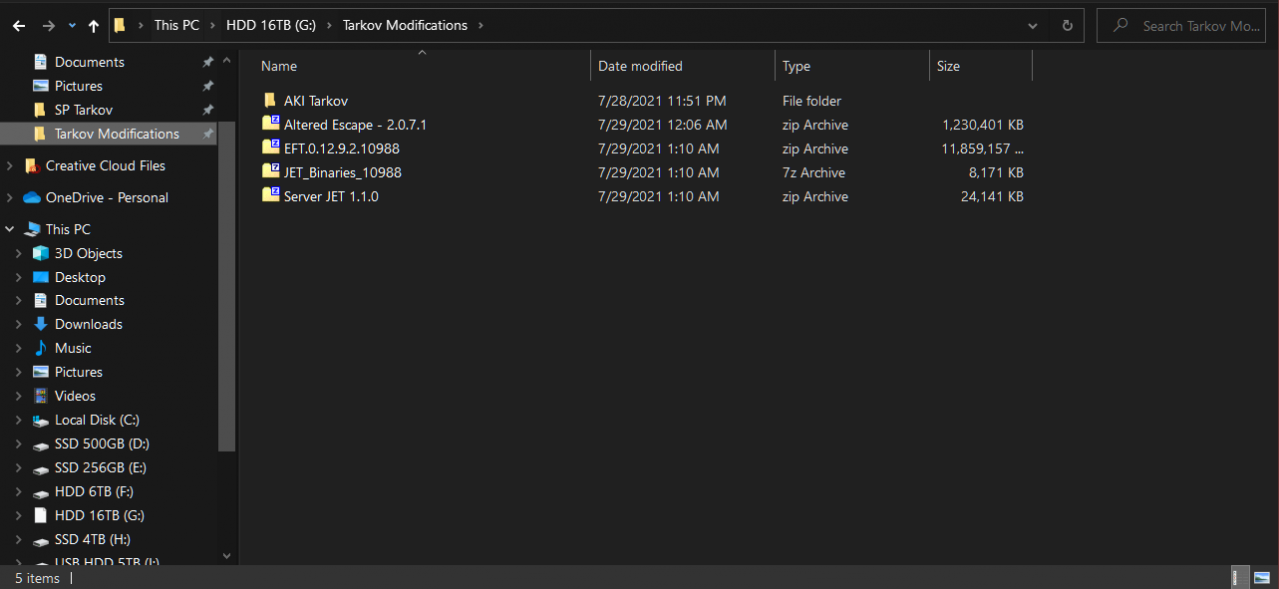Viewport: 1279px width, 589px height.
Task: Open pinned Pictures in Quick access
Action: [x=79, y=86]
